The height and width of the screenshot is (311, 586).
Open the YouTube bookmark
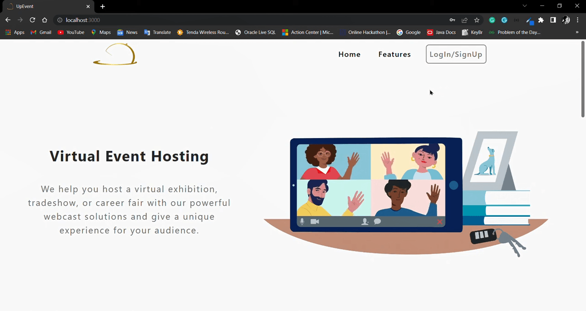[71, 32]
